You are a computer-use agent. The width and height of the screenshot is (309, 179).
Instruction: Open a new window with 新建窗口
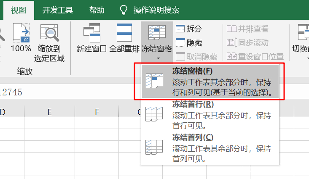(x=91, y=38)
